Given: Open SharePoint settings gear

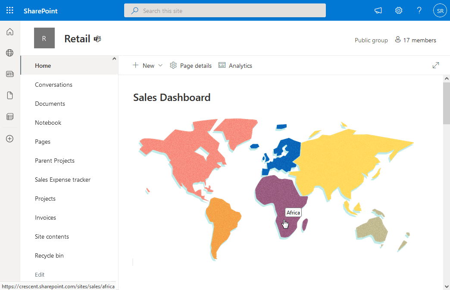Looking at the screenshot, I should [398, 10].
